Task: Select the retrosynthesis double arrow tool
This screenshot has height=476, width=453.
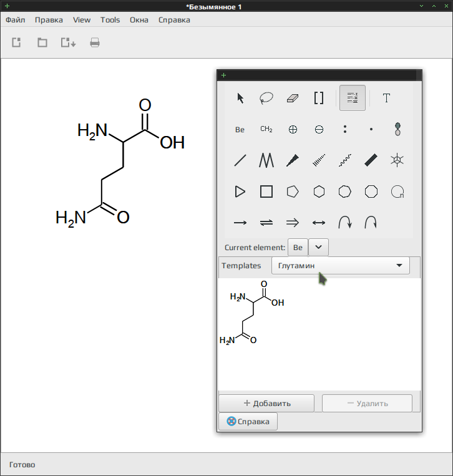Action: pos(293,223)
